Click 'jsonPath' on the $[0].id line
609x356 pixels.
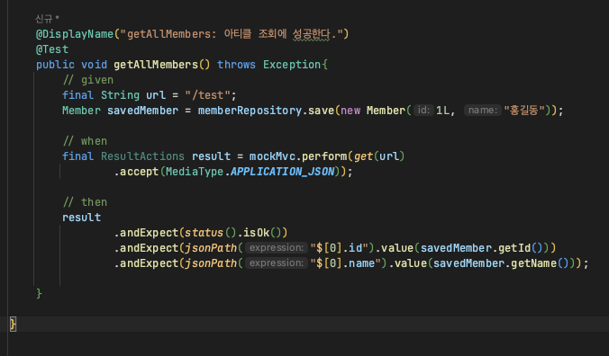[211, 248]
